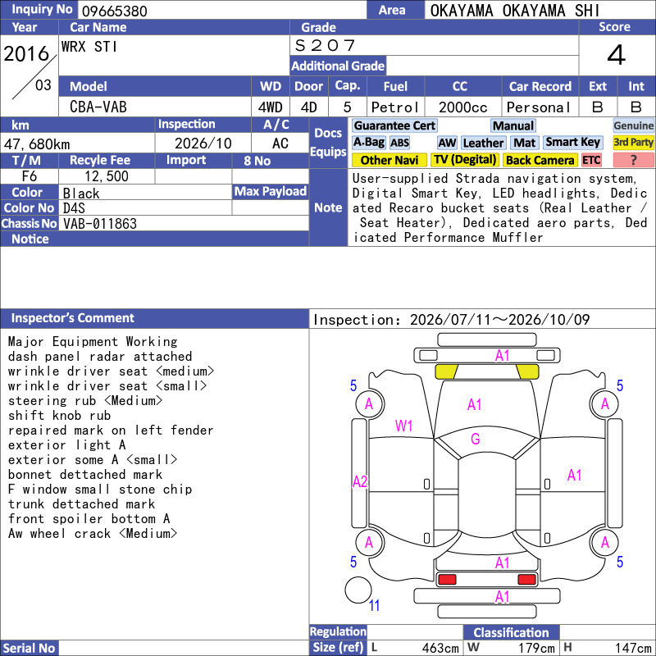656x656 pixels.
Task: Click the Inquiry No value 09665380
Action: 115,11
